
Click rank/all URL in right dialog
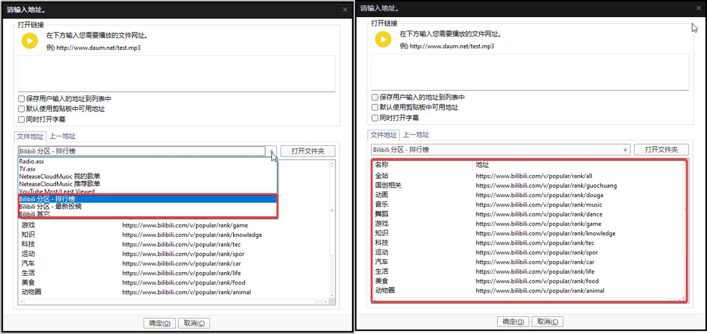tap(534, 176)
